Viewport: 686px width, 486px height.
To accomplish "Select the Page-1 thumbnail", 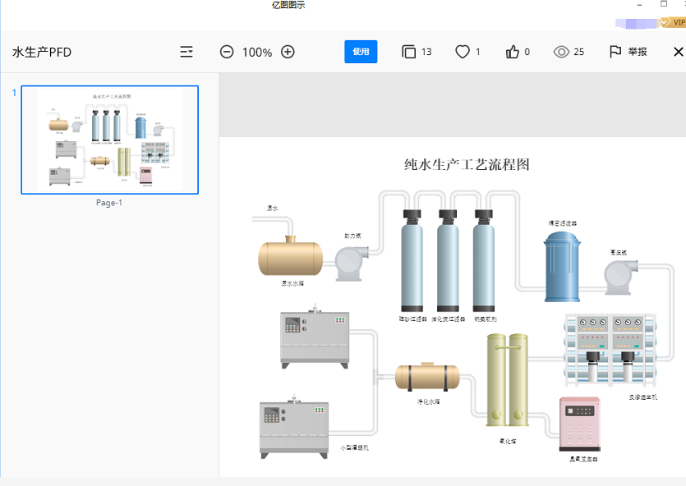I will 110,140.
